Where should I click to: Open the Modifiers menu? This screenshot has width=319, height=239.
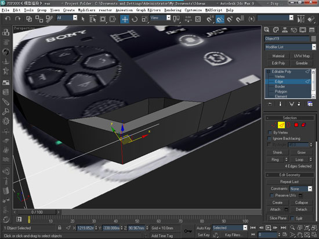point(86,10)
